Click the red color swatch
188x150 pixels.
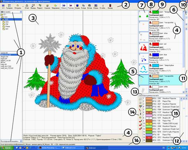(x=155, y=44)
